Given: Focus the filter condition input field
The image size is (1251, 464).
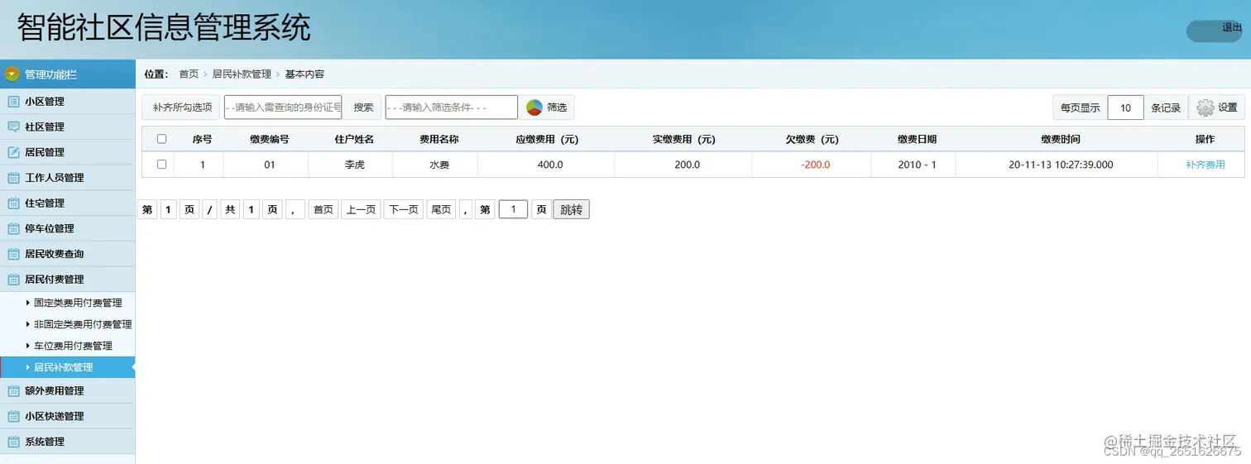Looking at the screenshot, I should (451, 108).
